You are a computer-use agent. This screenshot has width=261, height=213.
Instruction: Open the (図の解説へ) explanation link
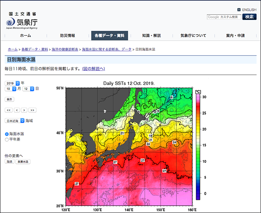click(x=93, y=69)
